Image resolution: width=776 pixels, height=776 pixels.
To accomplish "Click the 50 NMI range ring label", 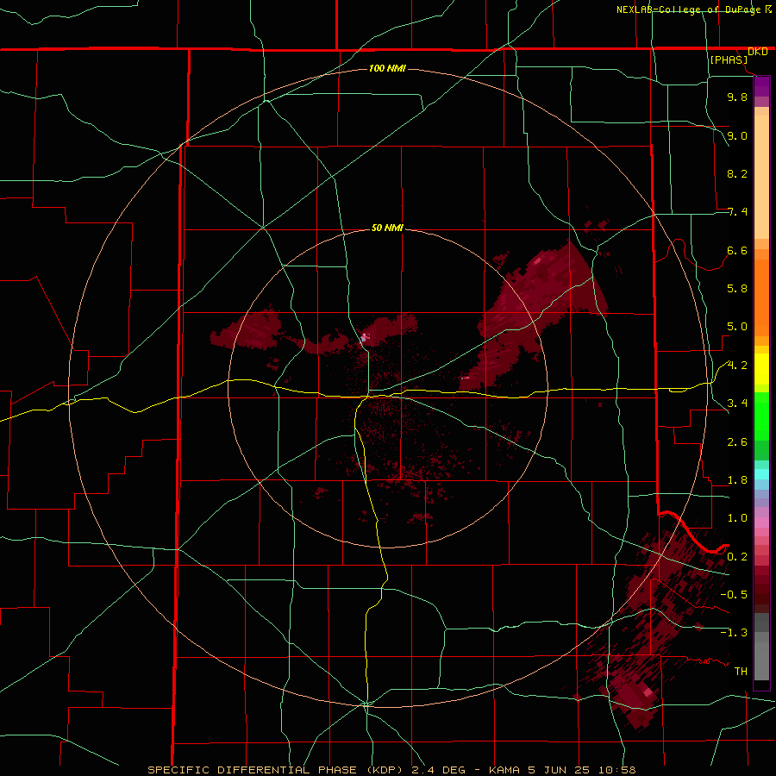I will coord(387,228).
